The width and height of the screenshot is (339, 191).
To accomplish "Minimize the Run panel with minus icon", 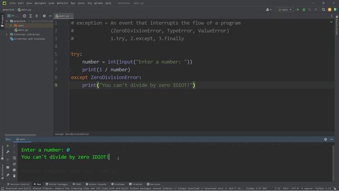I will 332,140.
